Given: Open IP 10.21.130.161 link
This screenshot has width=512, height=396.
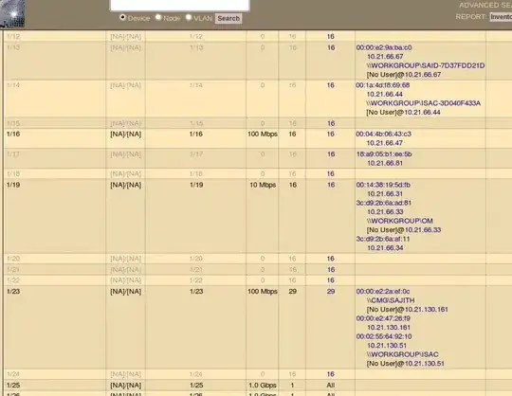Looking at the screenshot, I should tap(388, 328).
